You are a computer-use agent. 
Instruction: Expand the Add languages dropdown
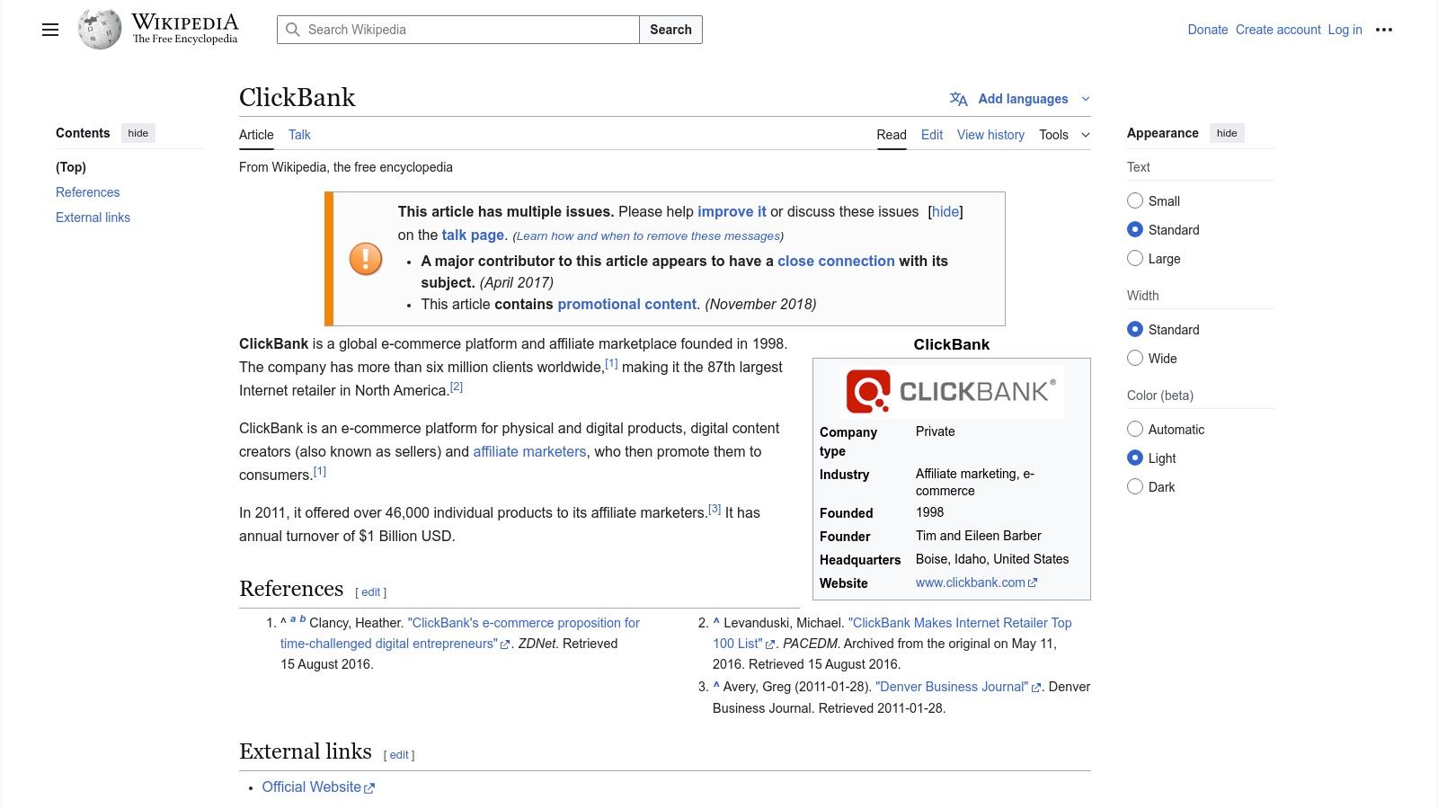point(1086,99)
